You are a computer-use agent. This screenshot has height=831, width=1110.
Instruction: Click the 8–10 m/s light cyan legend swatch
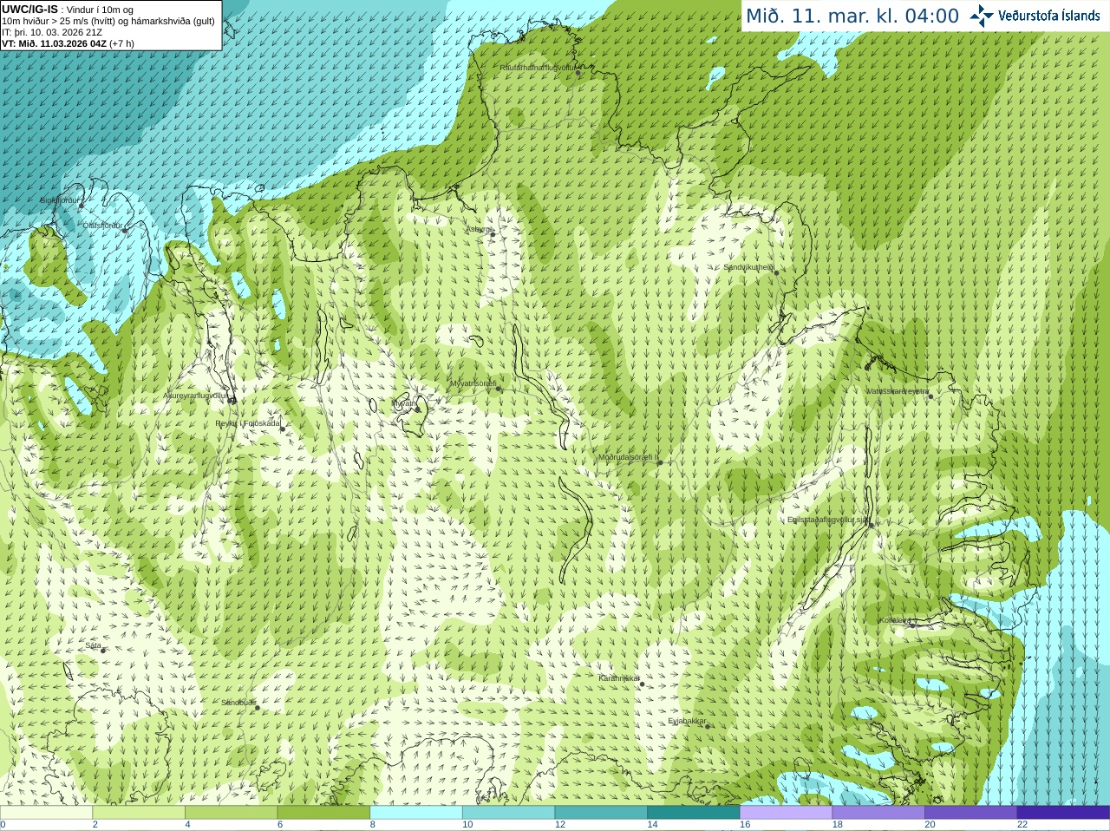pos(416,813)
